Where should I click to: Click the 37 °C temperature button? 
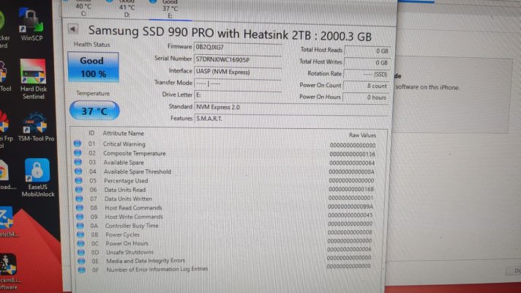(x=94, y=111)
